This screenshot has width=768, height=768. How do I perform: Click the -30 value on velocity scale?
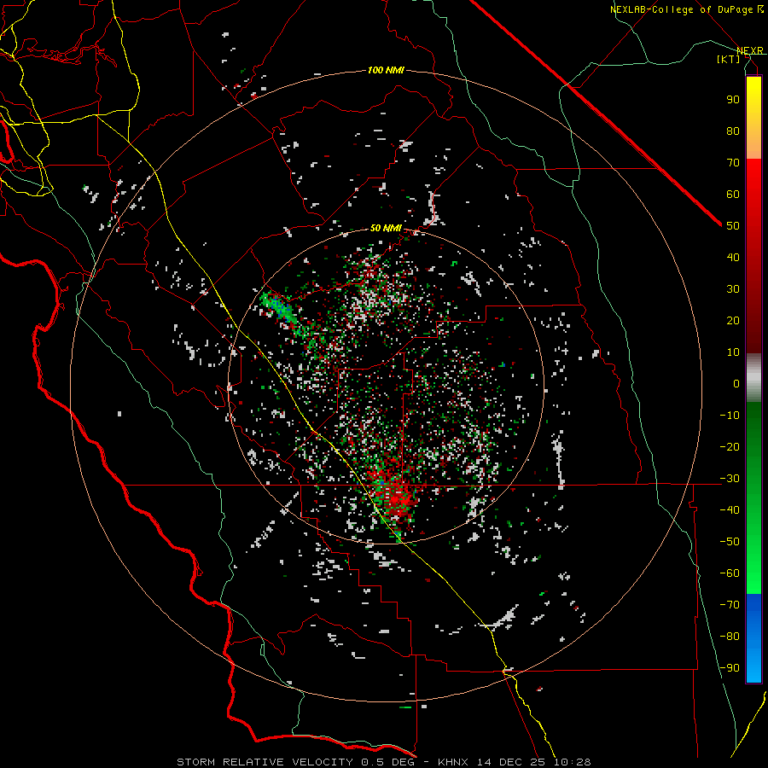pyautogui.click(x=730, y=479)
